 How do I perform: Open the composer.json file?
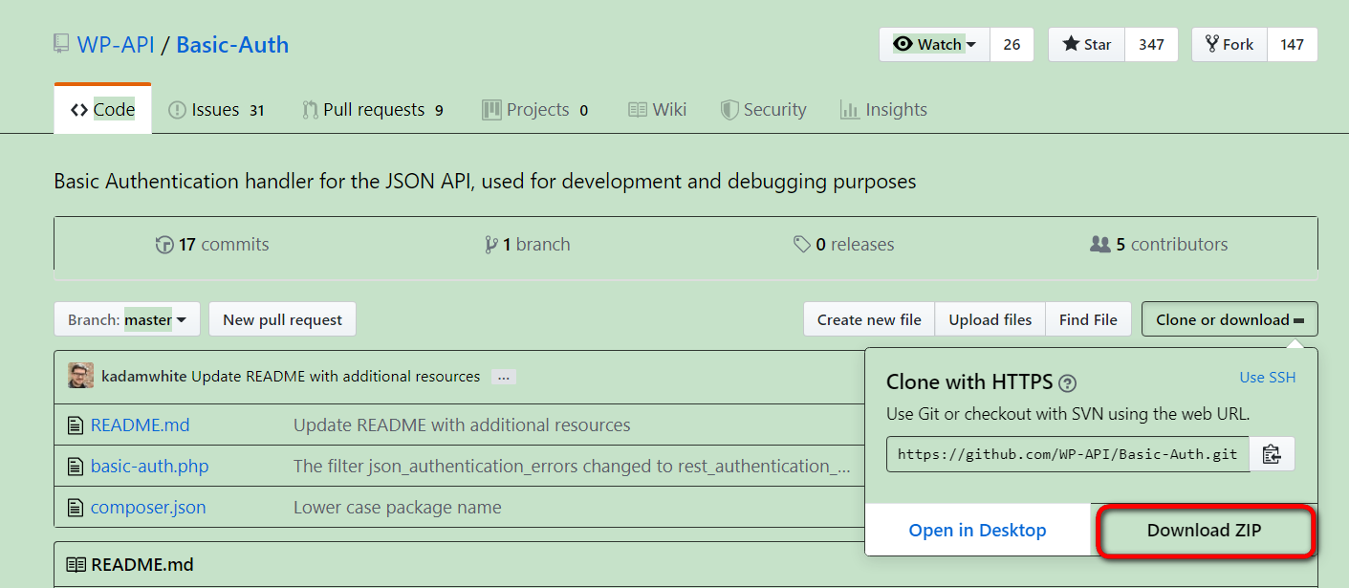(x=148, y=508)
